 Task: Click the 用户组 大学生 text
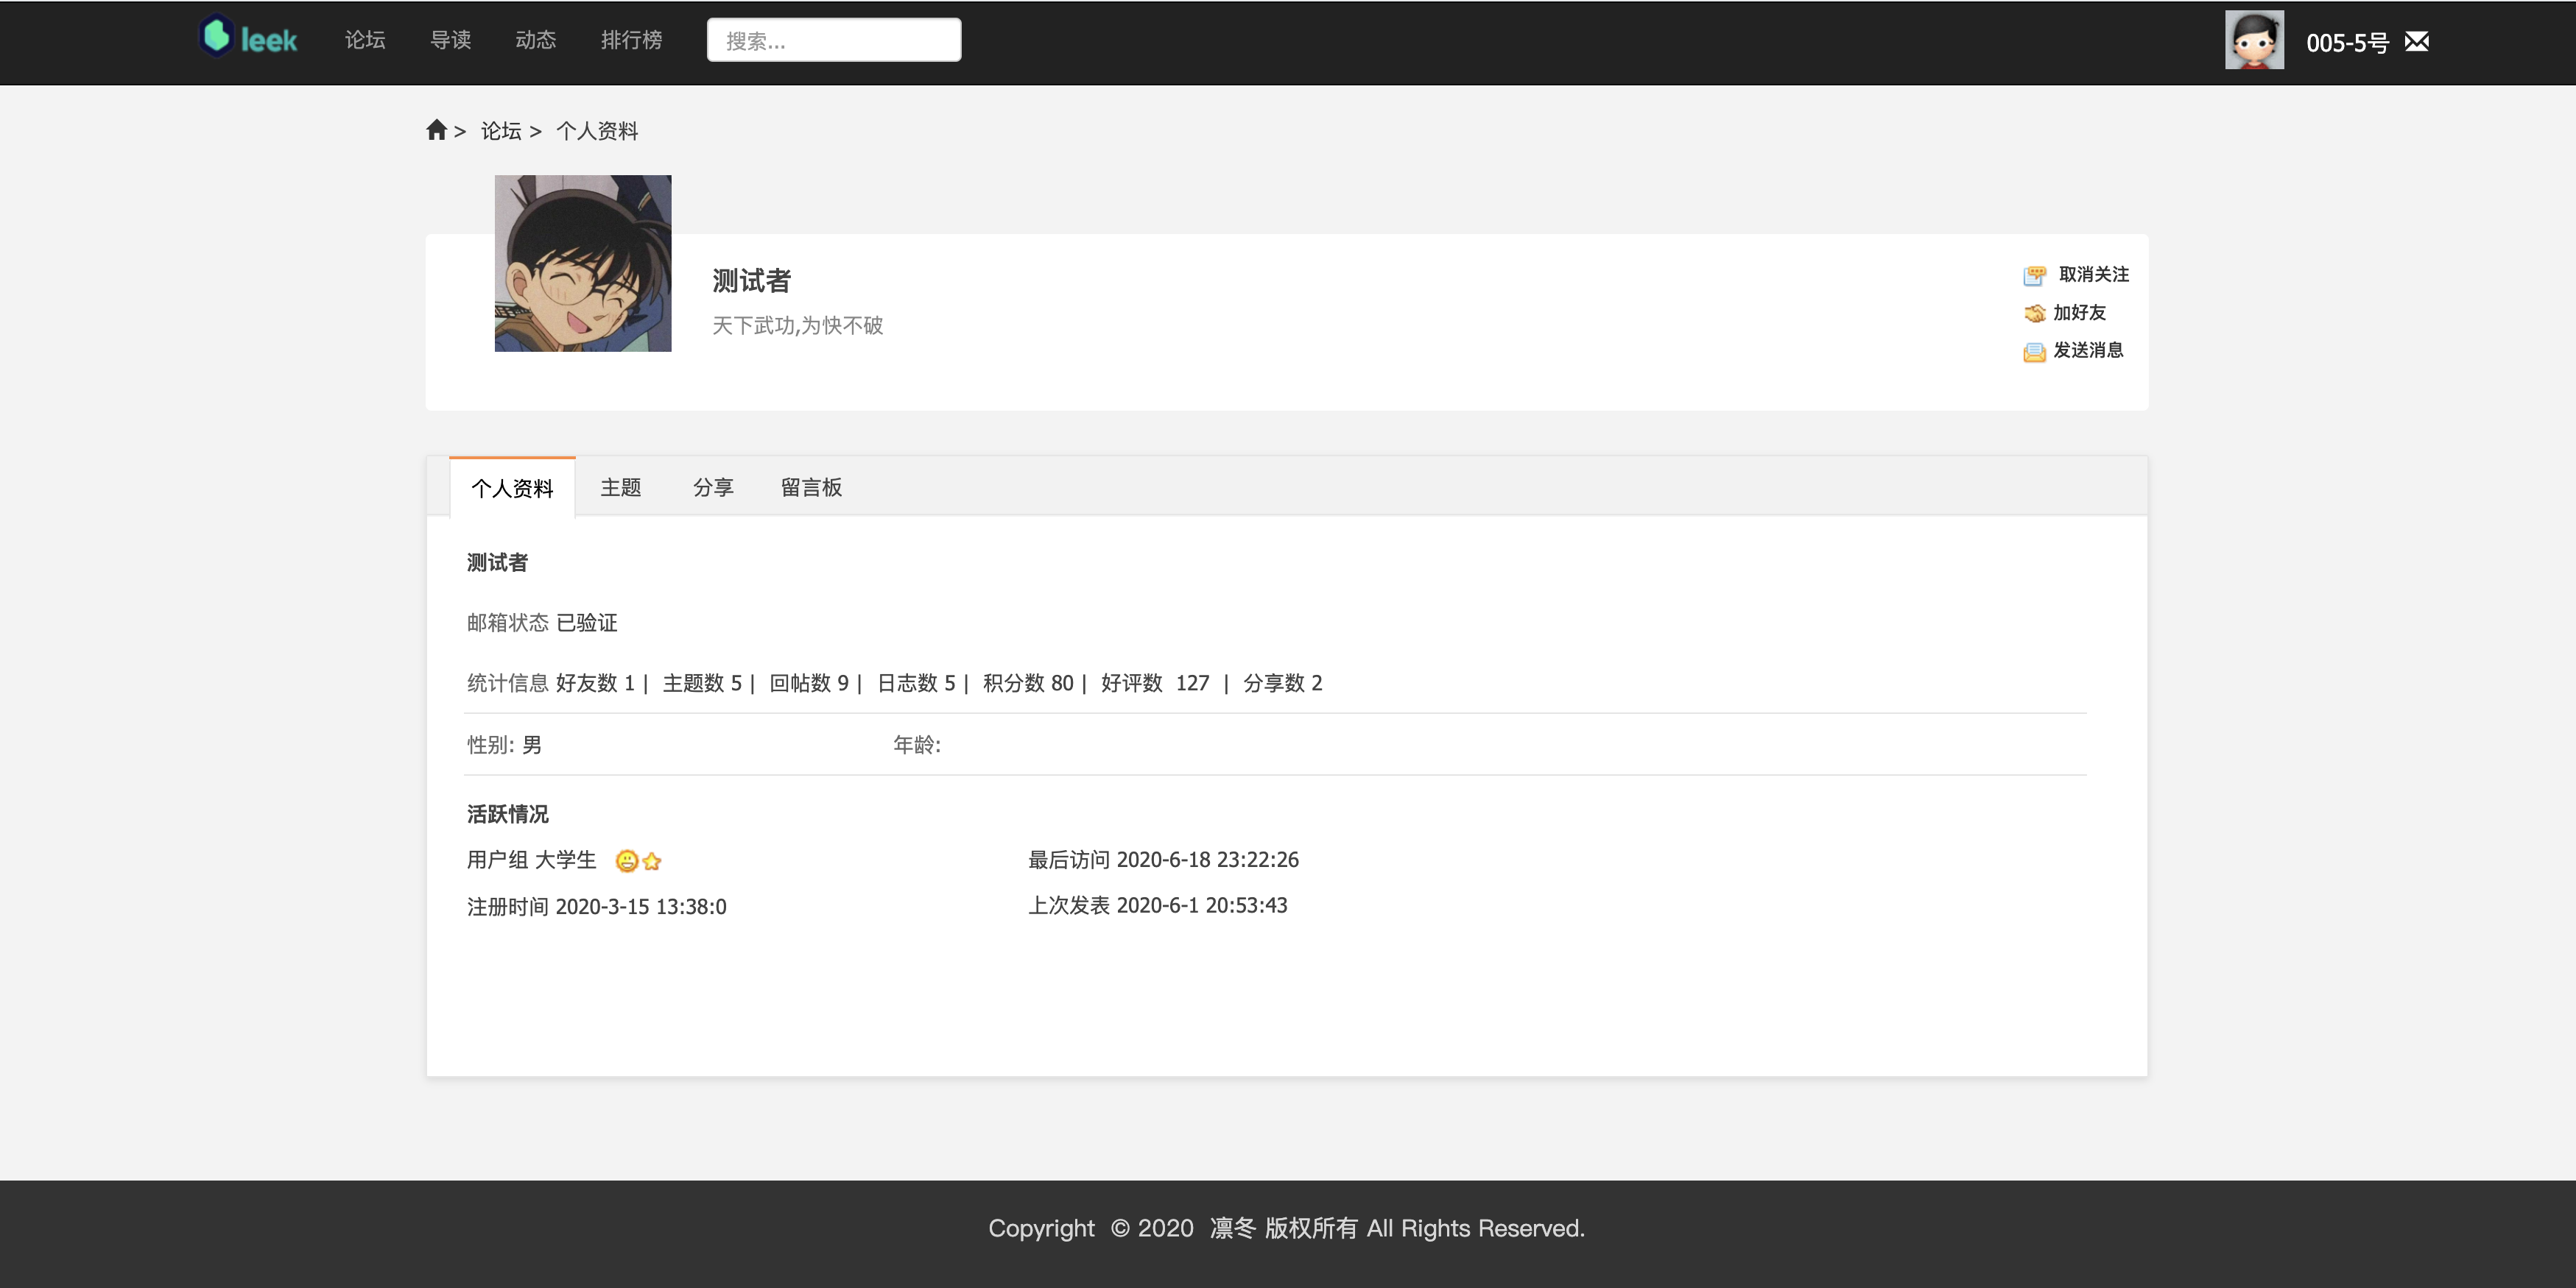click(x=531, y=860)
